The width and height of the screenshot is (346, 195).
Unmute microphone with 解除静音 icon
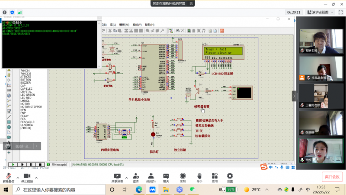pos(9,176)
